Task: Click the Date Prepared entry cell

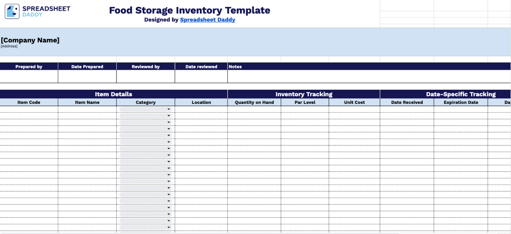Action: click(x=87, y=77)
